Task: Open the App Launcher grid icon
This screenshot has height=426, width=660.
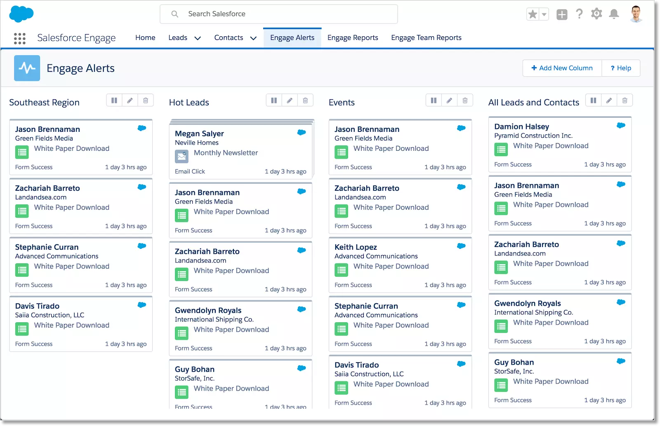Action: 19,38
